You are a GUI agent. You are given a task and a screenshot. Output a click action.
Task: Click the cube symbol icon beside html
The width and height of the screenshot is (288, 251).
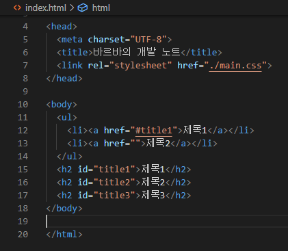coord(83,8)
